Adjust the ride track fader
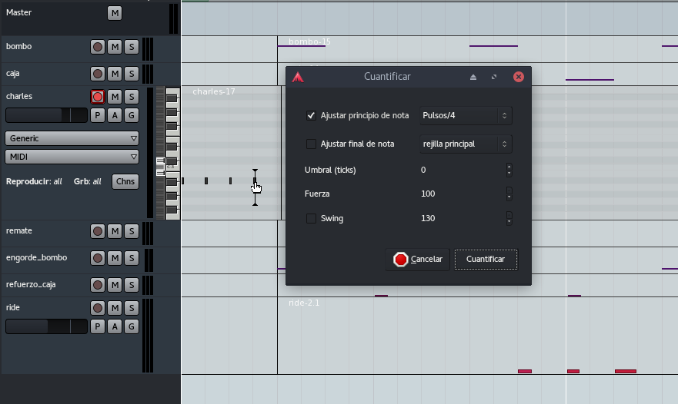This screenshot has width=678, height=404. click(46, 326)
